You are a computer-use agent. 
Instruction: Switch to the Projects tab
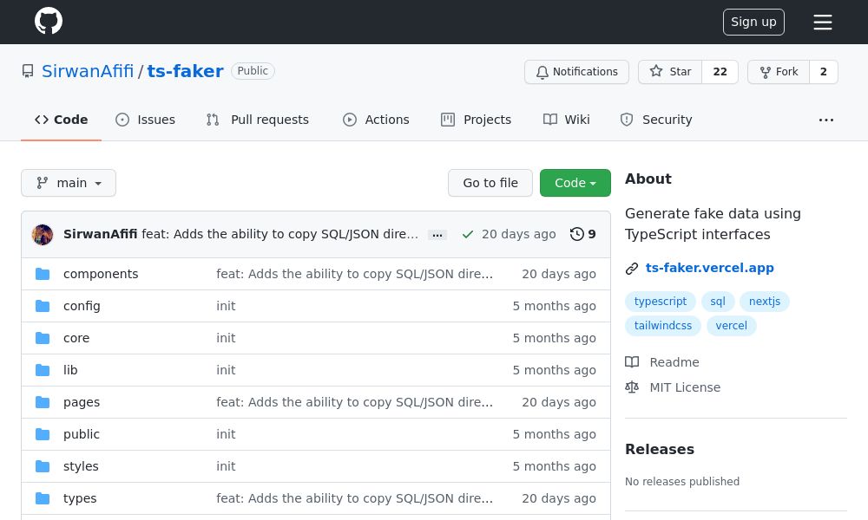[x=476, y=120]
